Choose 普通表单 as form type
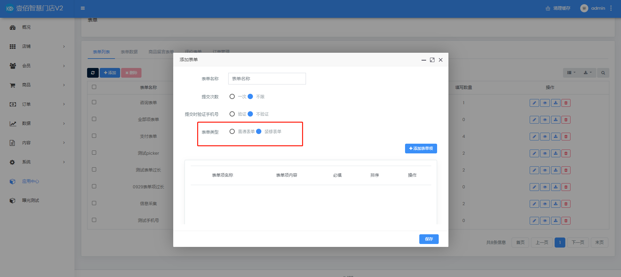This screenshot has width=621, height=277. pyautogui.click(x=232, y=131)
